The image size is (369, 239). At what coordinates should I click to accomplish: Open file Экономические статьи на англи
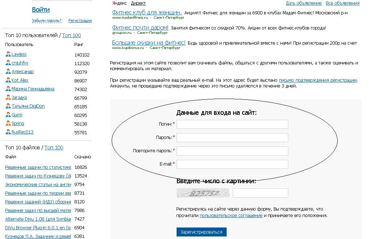pos(38,185)
